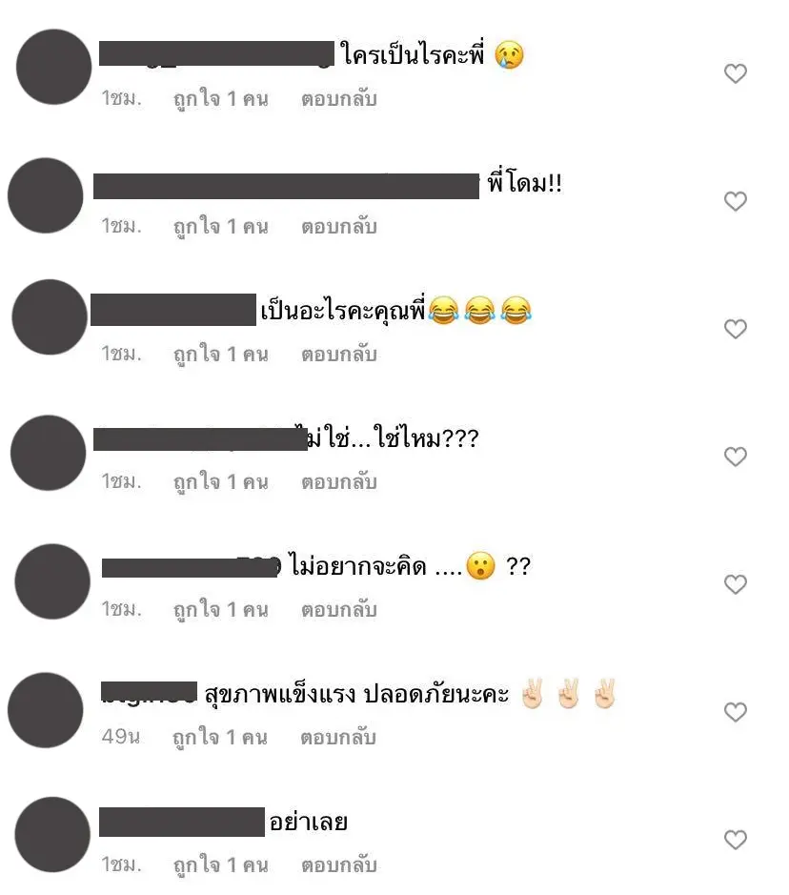Open avatar of 'อย่าเลย' commenter
This screenshot has height=895, width=789.
pos(52,835)
